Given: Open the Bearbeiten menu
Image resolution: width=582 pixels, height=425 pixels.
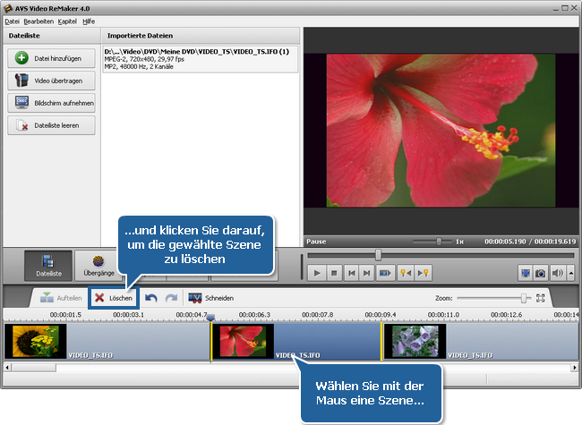Looking at the screenshot, I should [x=39, y=21].
